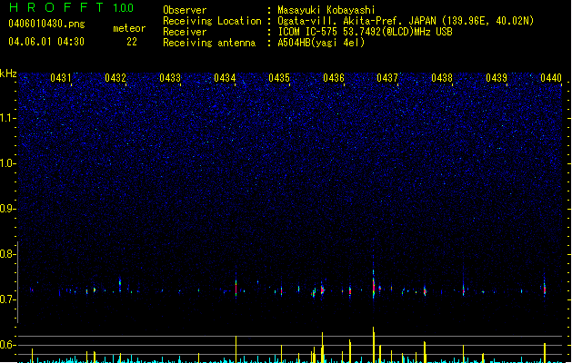Click the 0432 time marker
572x363 pixels.
point(115,78)
